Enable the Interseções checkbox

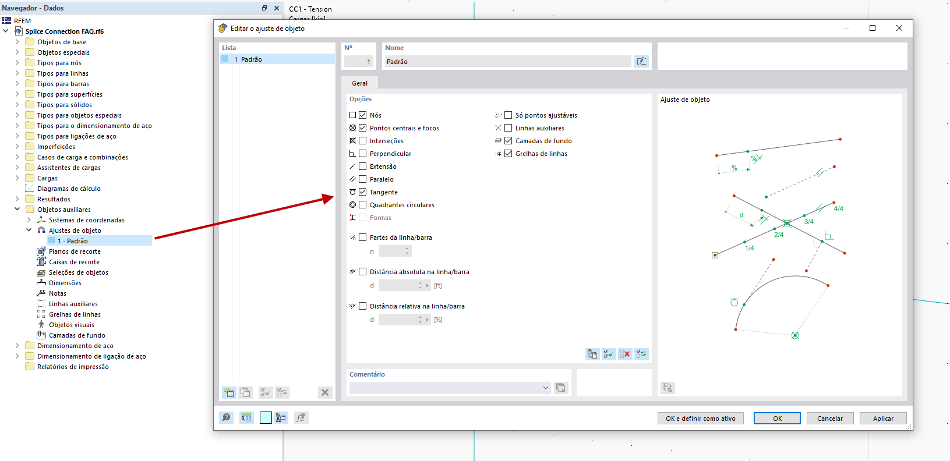pos(363,141)
